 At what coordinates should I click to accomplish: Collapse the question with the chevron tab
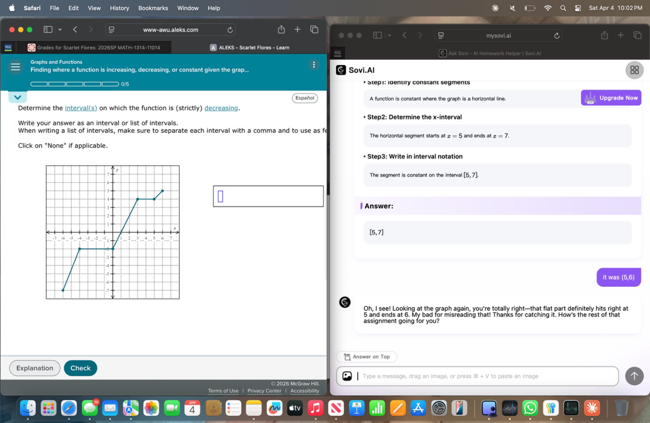pyautogui.click(x=18, y=97)
